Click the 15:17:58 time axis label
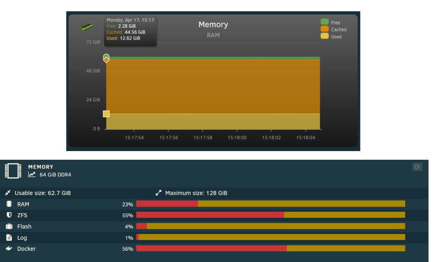436x262 pixels. pos(203,138)
